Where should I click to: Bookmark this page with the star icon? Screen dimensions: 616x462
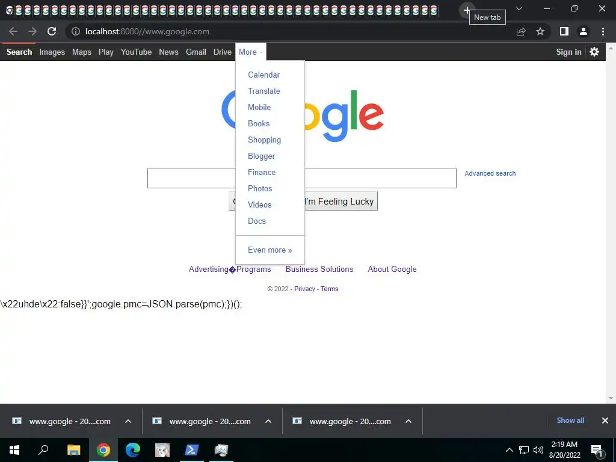(540, 31)
